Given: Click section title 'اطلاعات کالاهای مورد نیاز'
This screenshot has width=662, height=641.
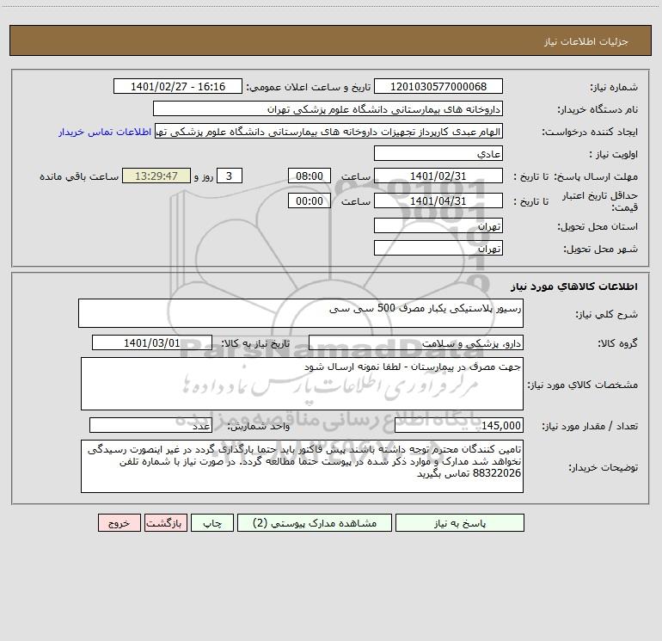Looking at the screenshot, I should point(574,287).
